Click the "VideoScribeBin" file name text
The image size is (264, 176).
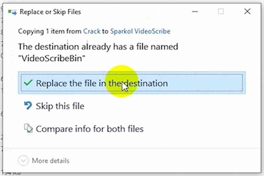[x=52, y=58]
